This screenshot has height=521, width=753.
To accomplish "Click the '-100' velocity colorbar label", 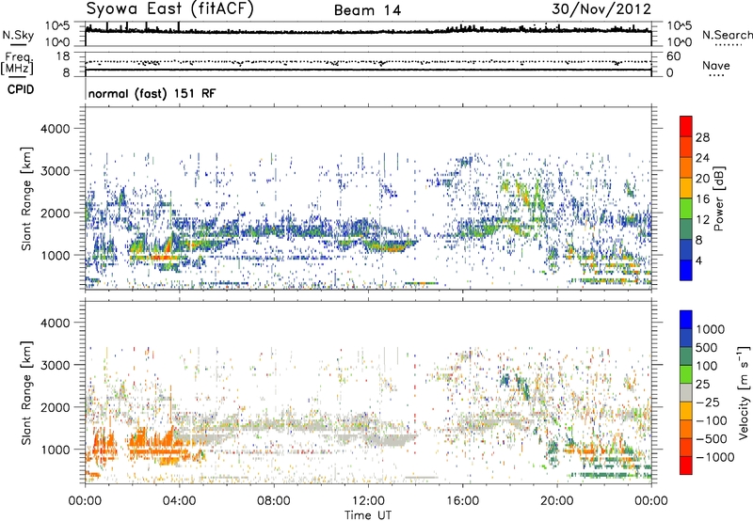I will tap(712, 420).
